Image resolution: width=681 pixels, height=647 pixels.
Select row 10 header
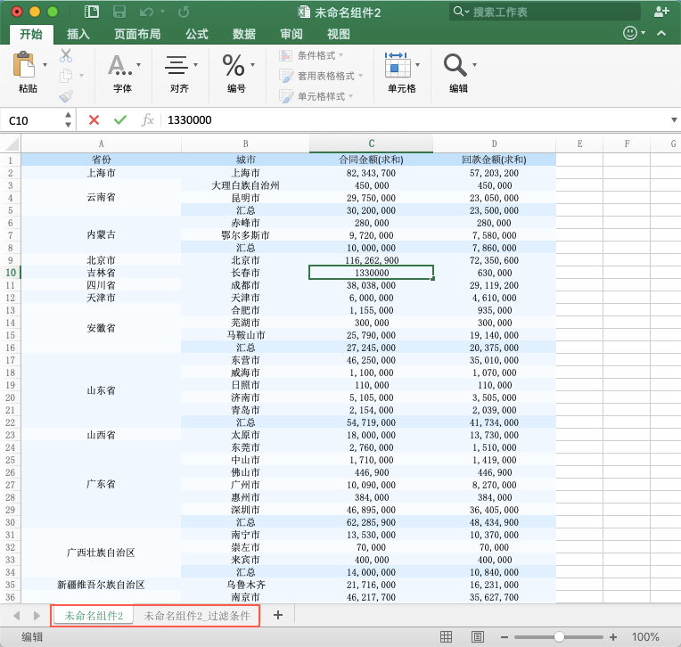pos(11,273)
